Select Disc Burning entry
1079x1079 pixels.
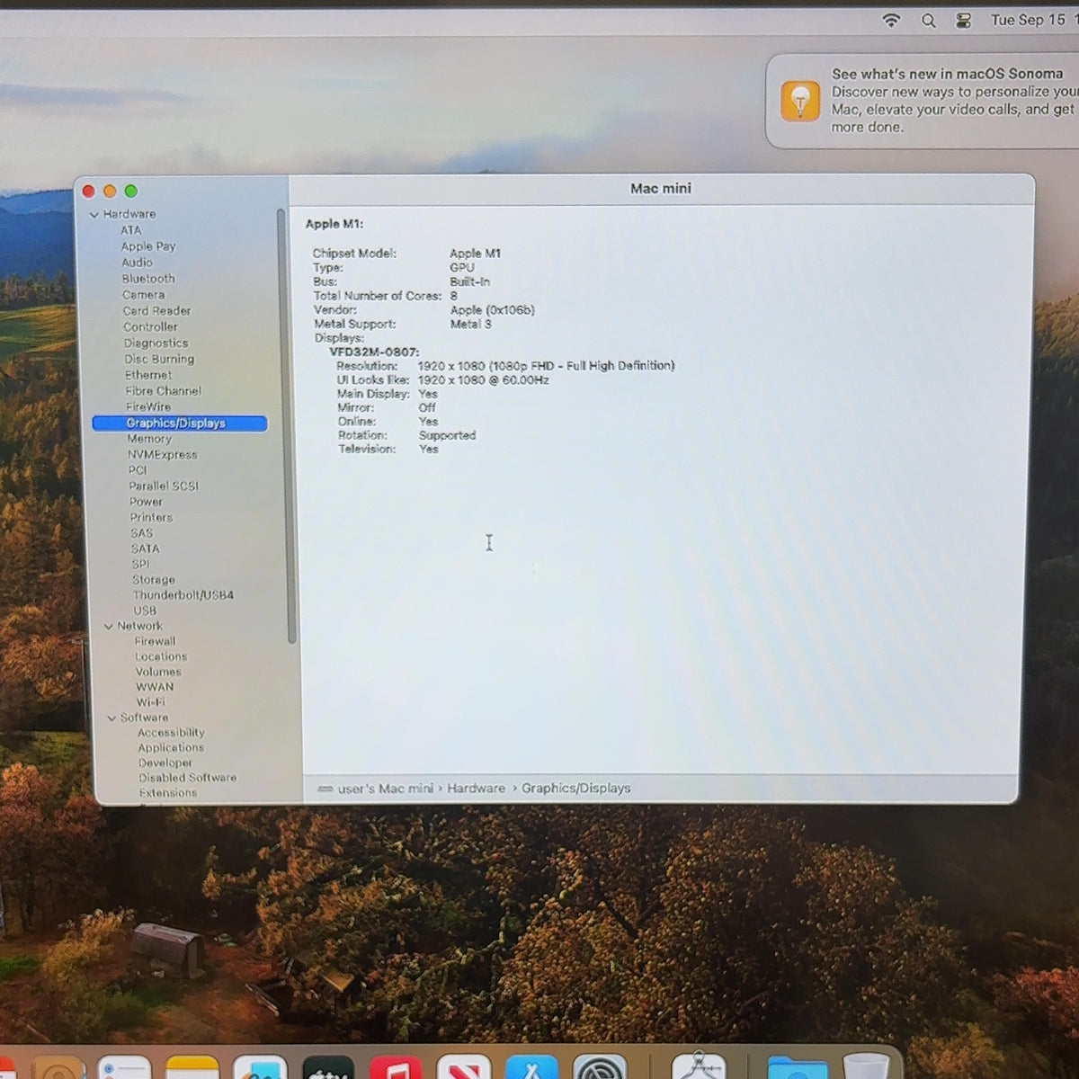[x=159, y=359]
